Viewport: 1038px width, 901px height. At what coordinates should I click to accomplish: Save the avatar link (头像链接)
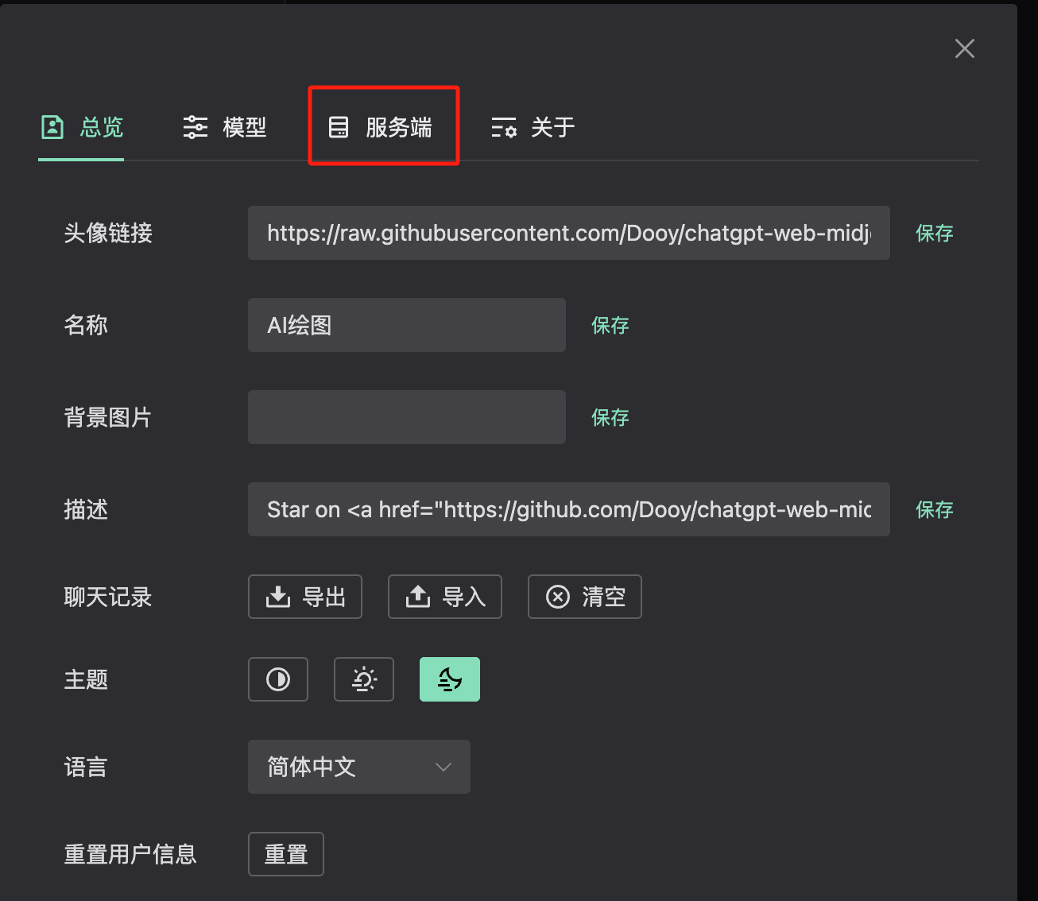(935, 233)
